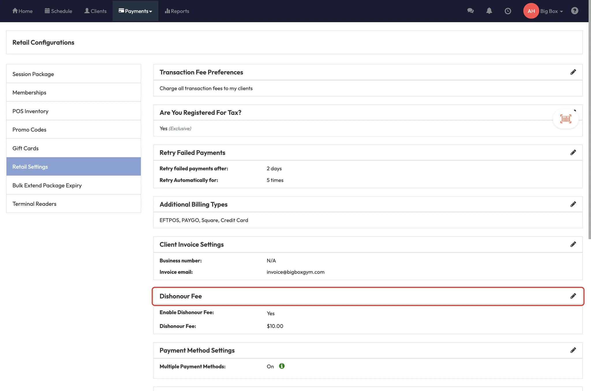Edit Client Invoice Settings pencil
Viewport: 591px width, 391px height.
click(x=573, y=244)
